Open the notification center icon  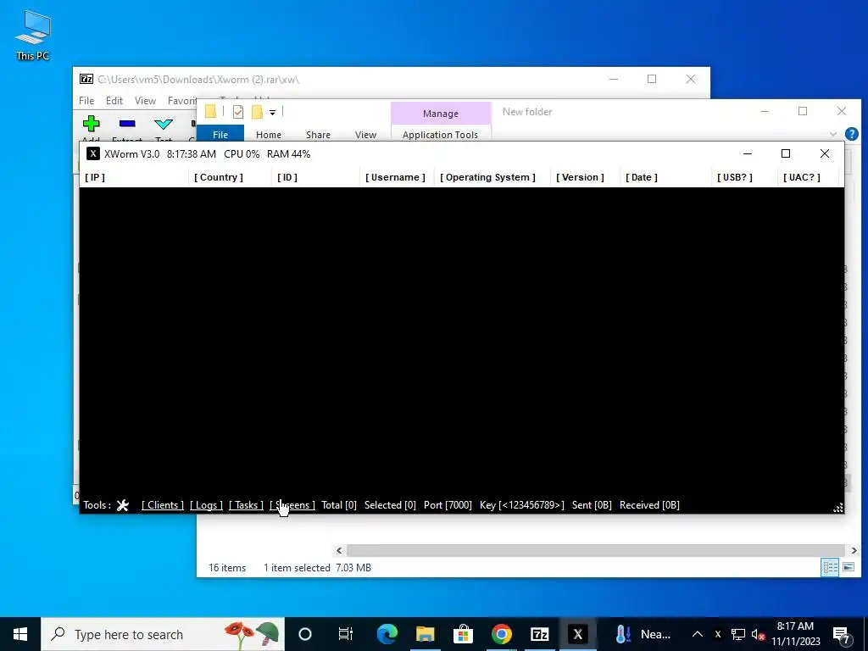[842, 634]
